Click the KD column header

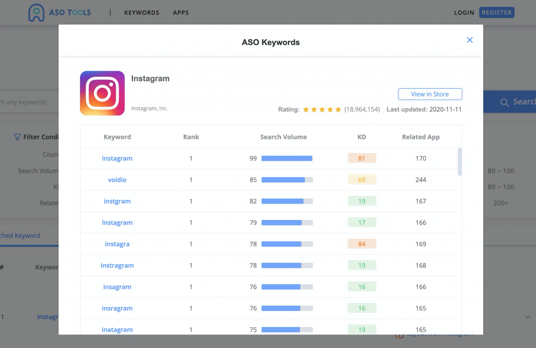(362, 137)
